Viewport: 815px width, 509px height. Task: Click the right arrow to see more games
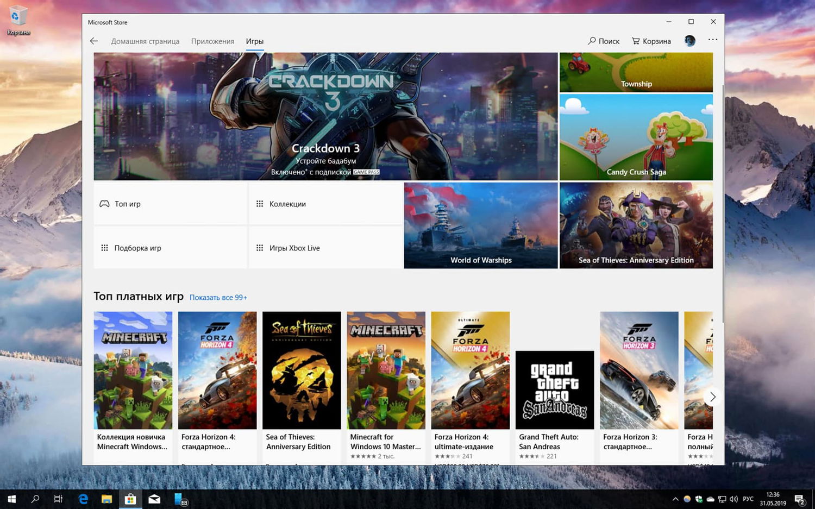(x=712, y=397)
